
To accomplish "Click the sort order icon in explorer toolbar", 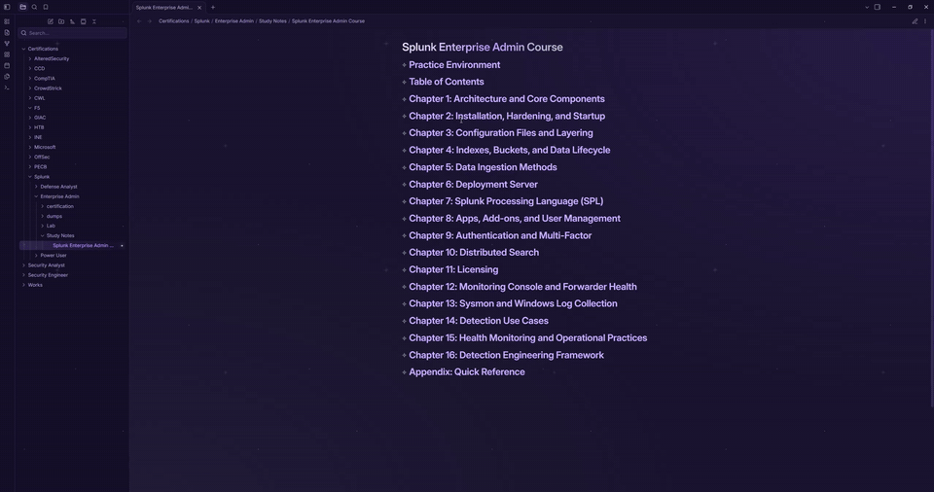I will click(72, 21).
